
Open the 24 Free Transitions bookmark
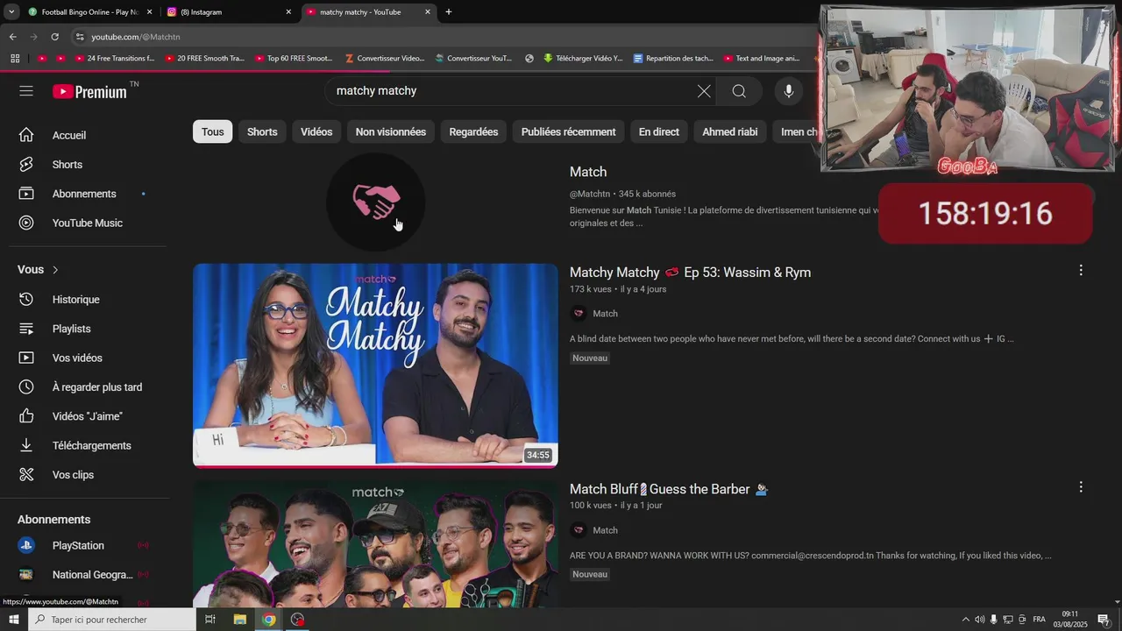115,59
